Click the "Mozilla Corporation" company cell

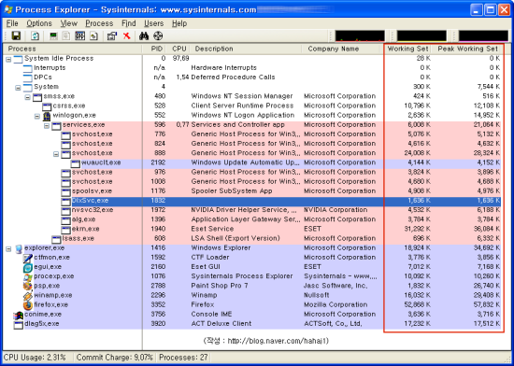pos(336,305)
